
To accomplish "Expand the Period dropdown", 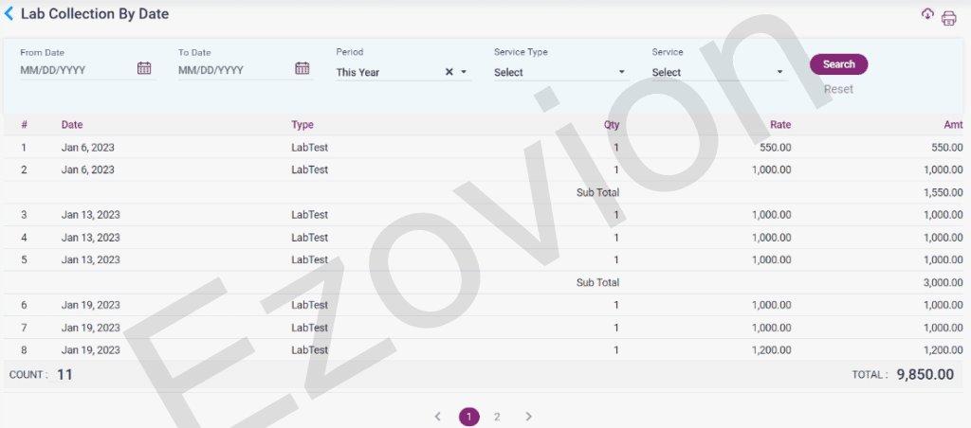I will [x=463, y=72].
